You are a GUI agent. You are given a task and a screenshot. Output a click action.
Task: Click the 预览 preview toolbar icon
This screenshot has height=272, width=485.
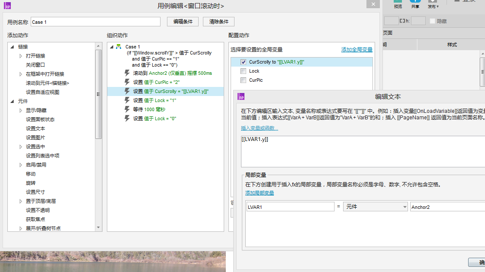[398, 4]
